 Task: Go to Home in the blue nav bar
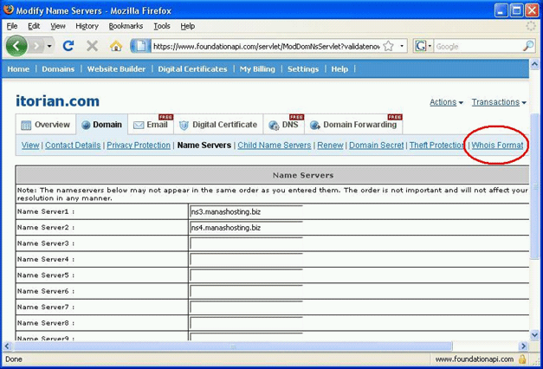(18, 69)
